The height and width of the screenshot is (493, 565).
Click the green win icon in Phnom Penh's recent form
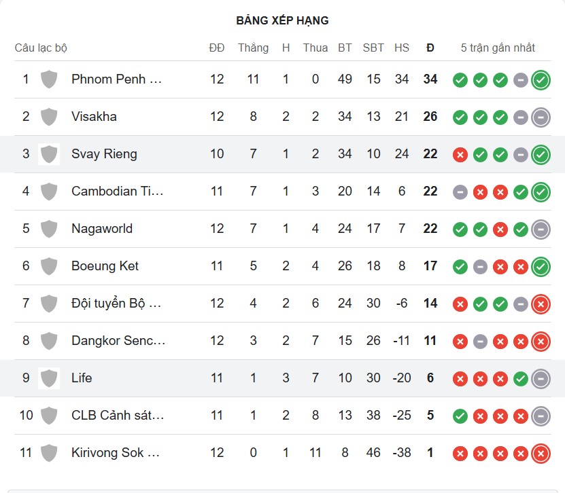[460, 79]
